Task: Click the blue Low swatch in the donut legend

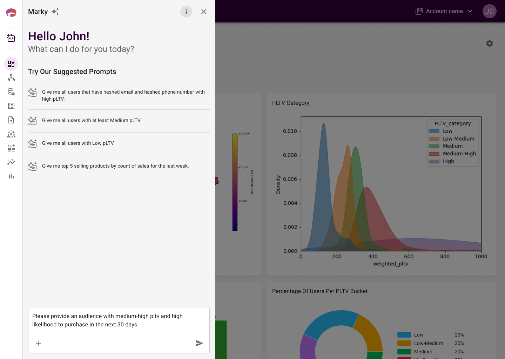Action: pyautogui.click(x=404, y=335)
